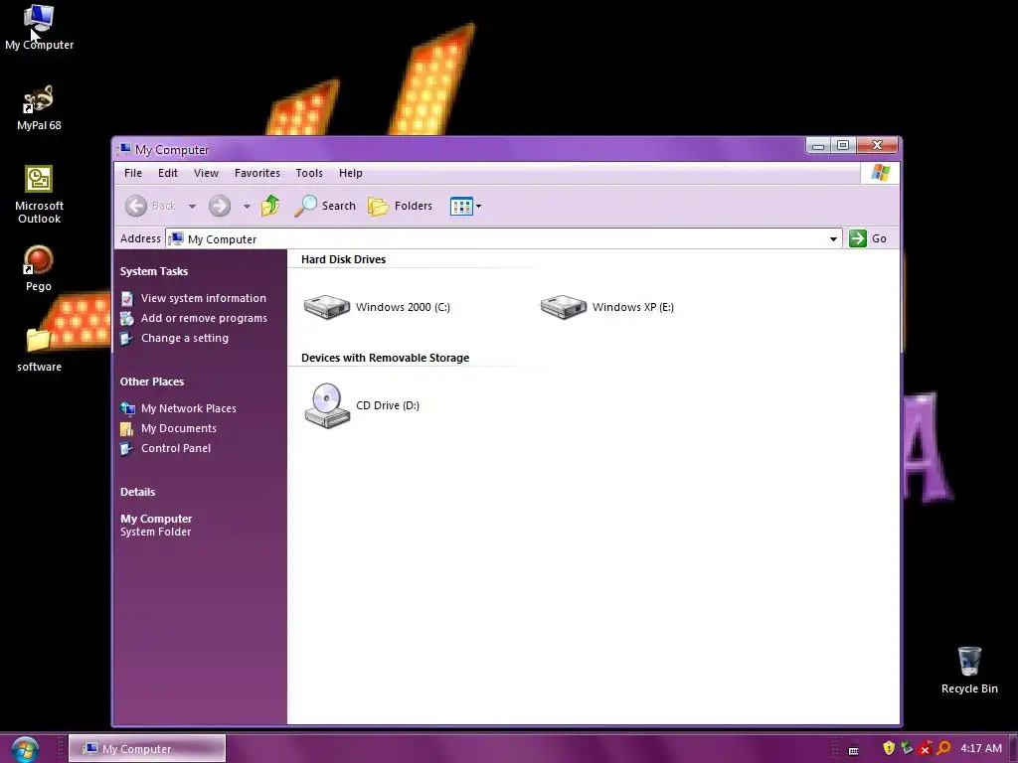Click the Forward navigation arrow button

coord(220,207)
